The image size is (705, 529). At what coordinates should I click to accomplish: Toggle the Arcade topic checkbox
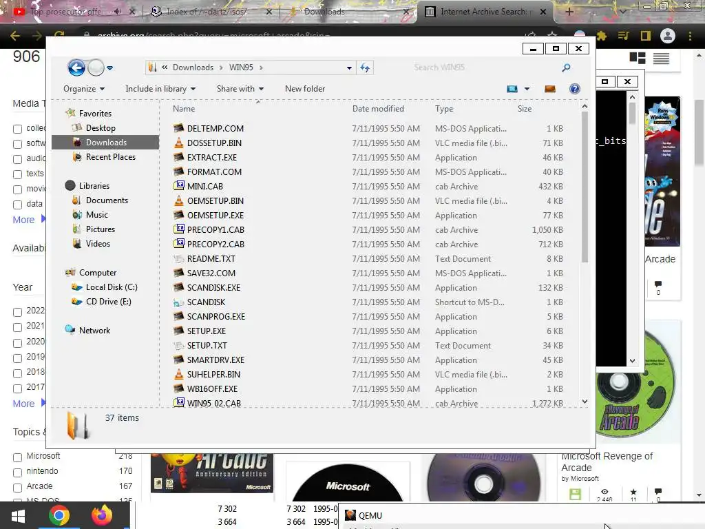[x=17, y=488]
